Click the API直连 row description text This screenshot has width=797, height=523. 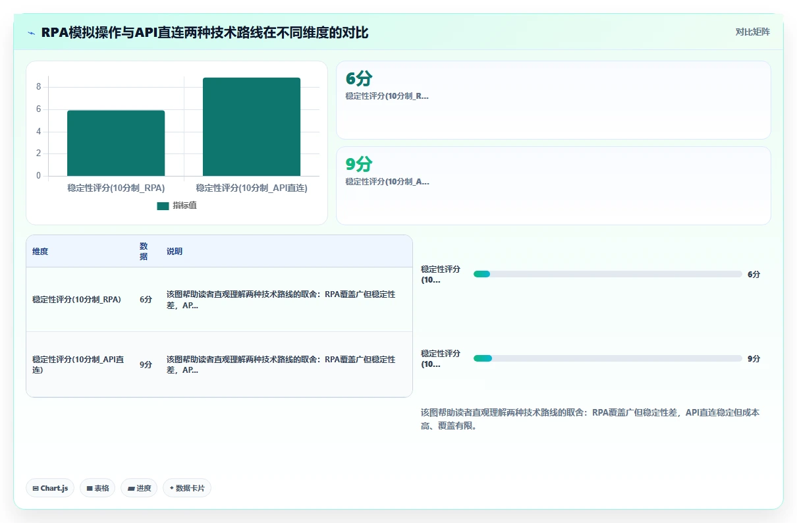point(281,364)
